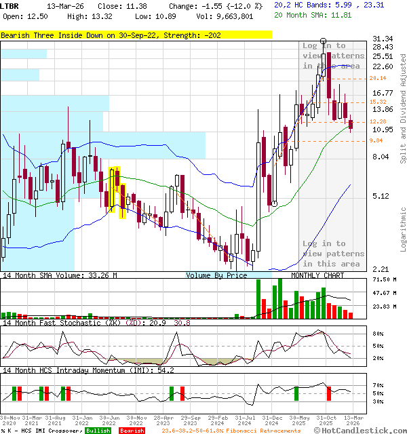Viewport: 407px width, 434px height.
Task: Click the circle marker at the December 2024 low
Action: [274, 204]
